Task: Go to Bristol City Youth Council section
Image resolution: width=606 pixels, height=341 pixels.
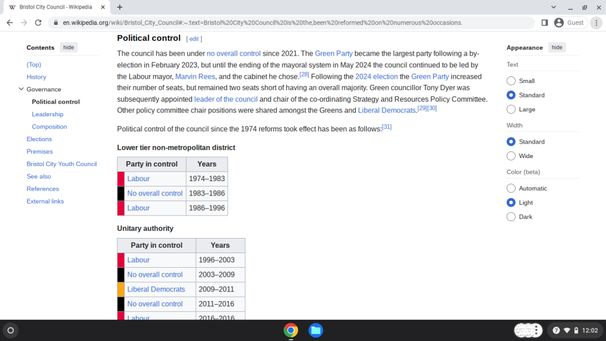Action: [x=61, y=164]
